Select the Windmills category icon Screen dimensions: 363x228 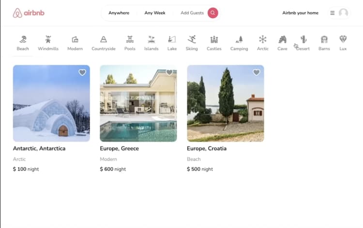(48, 40)
